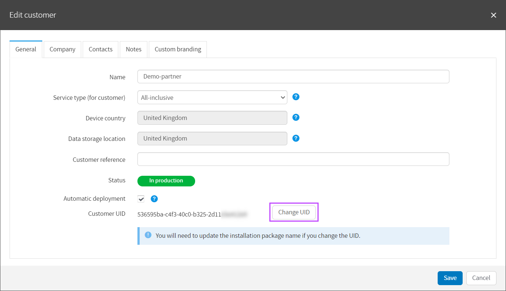The image size is (506, 291).
Task: Click help icon next to Device country
Action: click(x=296, y=117)
